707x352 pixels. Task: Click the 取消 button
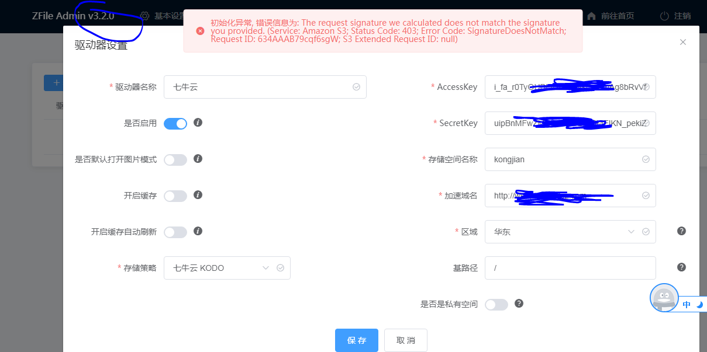(x=405, y=340)
